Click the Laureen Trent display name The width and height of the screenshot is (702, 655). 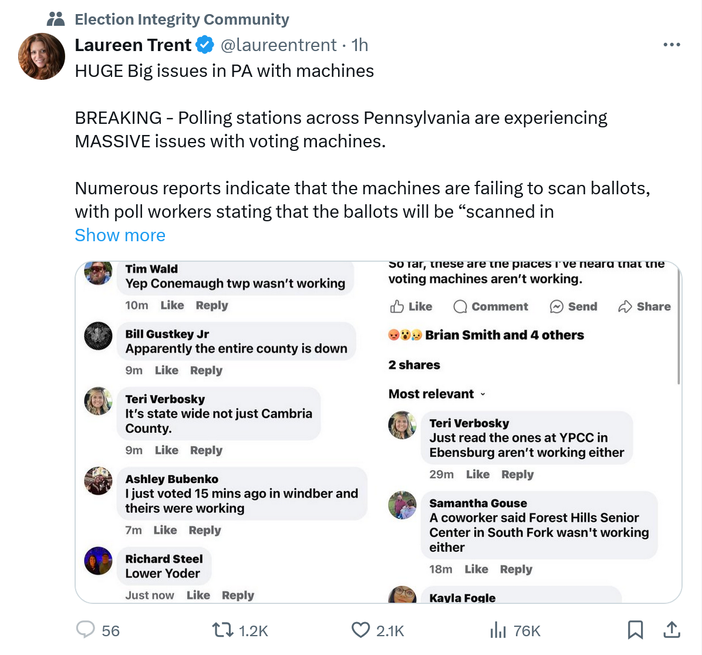tap(133, 45)
